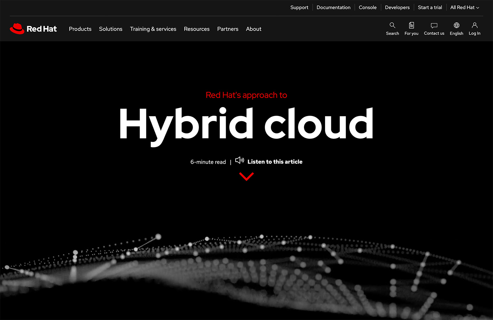Open the Products menu

(x=80, y=29)
